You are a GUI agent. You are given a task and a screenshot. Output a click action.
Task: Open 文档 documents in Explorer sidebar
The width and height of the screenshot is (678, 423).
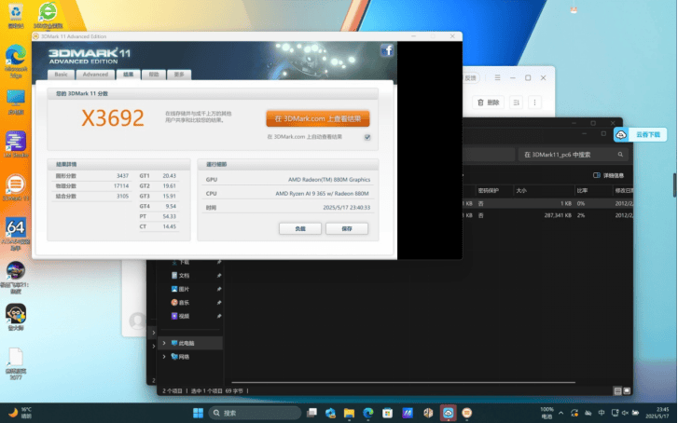click(x=185, y=275)
